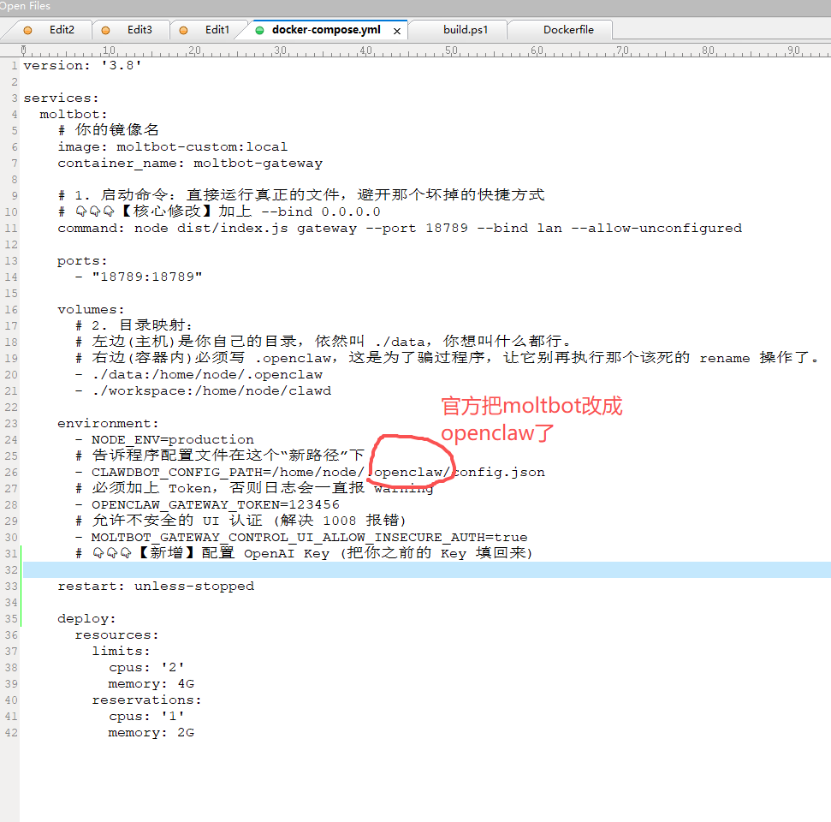Viewport: 831px width, 822px height.
Task: Click the "restart: unless-stopped" line
Action: click(155, 587)
